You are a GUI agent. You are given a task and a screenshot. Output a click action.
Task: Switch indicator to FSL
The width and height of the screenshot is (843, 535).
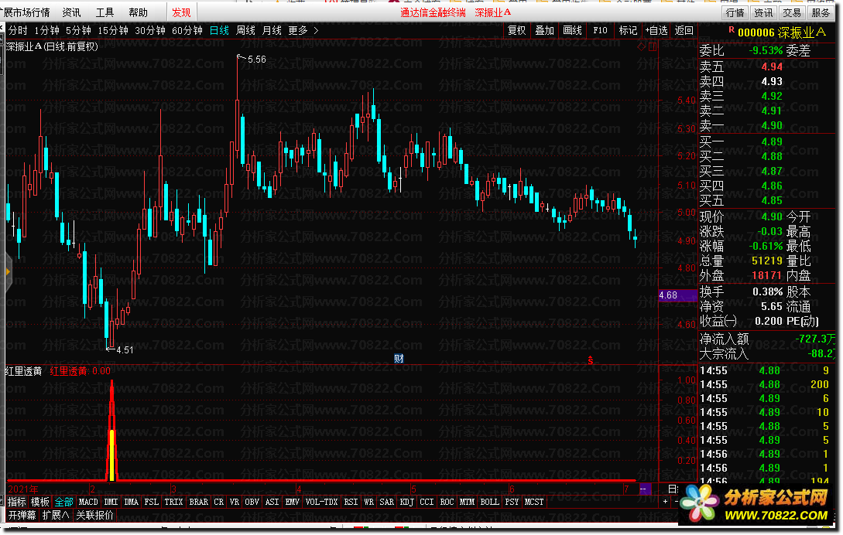pos(152,502)
